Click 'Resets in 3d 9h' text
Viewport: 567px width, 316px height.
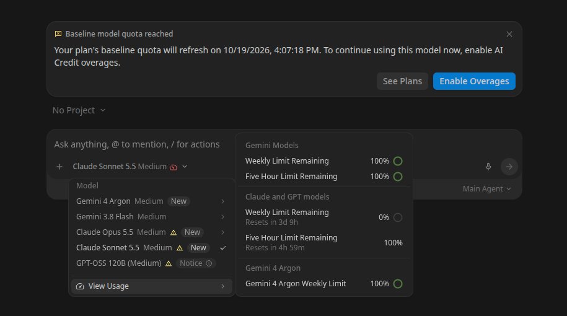[x=271, y=222]
